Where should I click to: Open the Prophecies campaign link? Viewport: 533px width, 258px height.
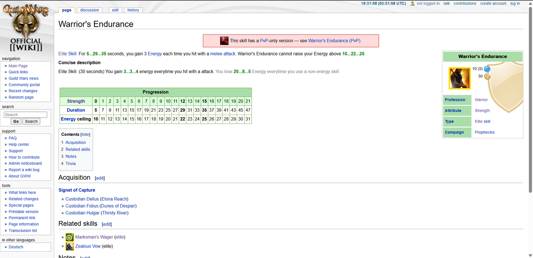pos(485,133)
